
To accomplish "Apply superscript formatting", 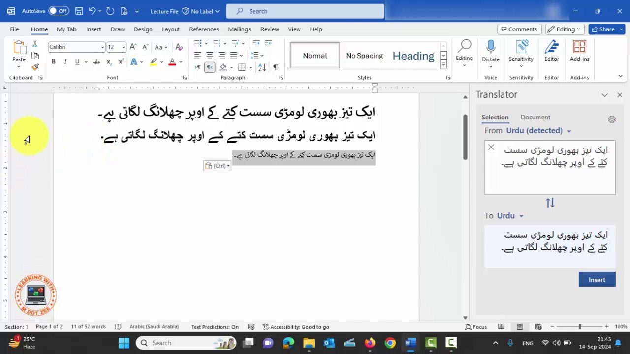I will 121,62.
